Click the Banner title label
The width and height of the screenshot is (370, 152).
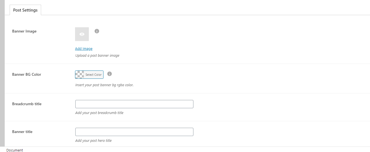click(x=22, y=132)
